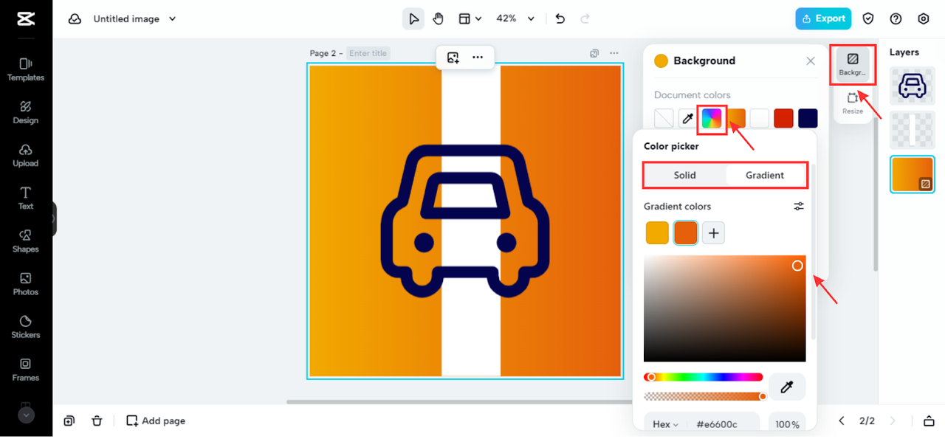The image size is (945, 439).
Task: Open the 42% zoom dropdown
Action: (515, 18)
